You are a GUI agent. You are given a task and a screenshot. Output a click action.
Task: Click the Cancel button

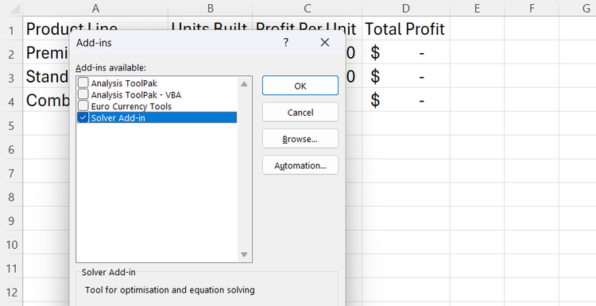click(x=300, y=113)
